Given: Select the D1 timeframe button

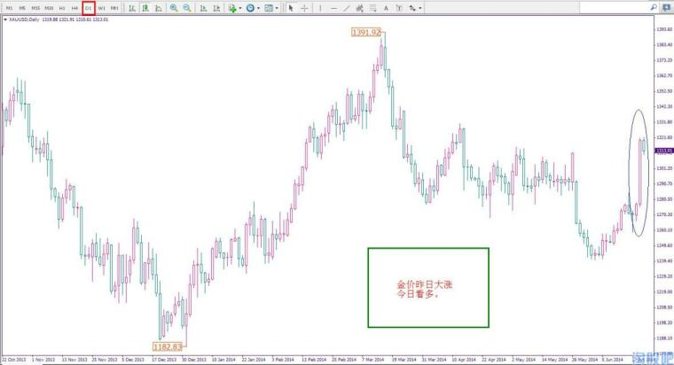Looking at the screenshot, I should [88, 8].
